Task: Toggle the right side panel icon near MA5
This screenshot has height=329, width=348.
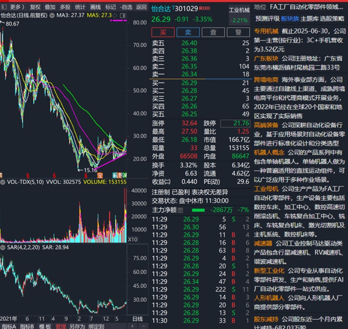Action: tap(123, 15)
